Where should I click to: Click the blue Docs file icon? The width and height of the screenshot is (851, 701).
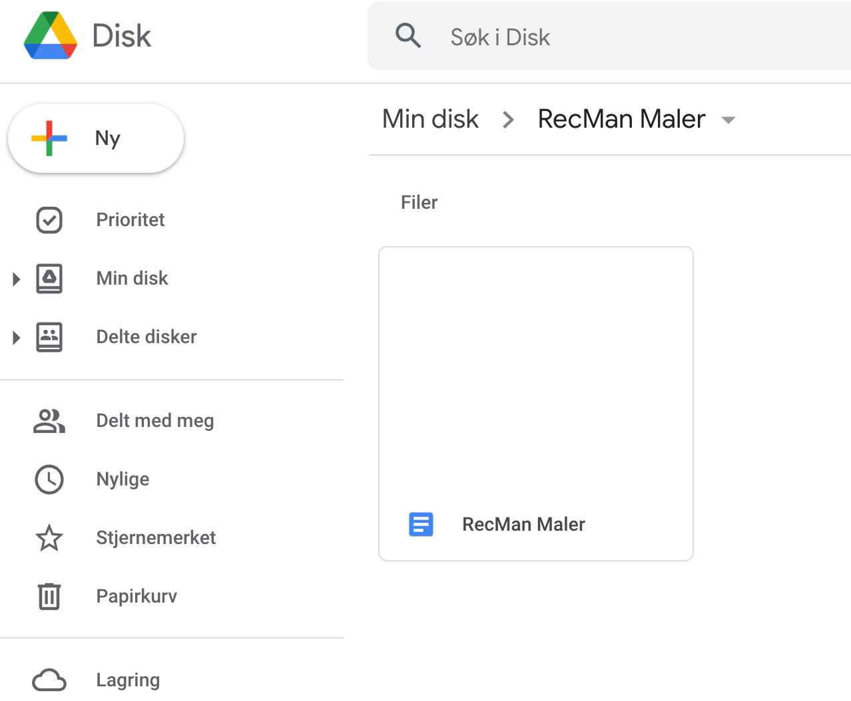point(421,524)
